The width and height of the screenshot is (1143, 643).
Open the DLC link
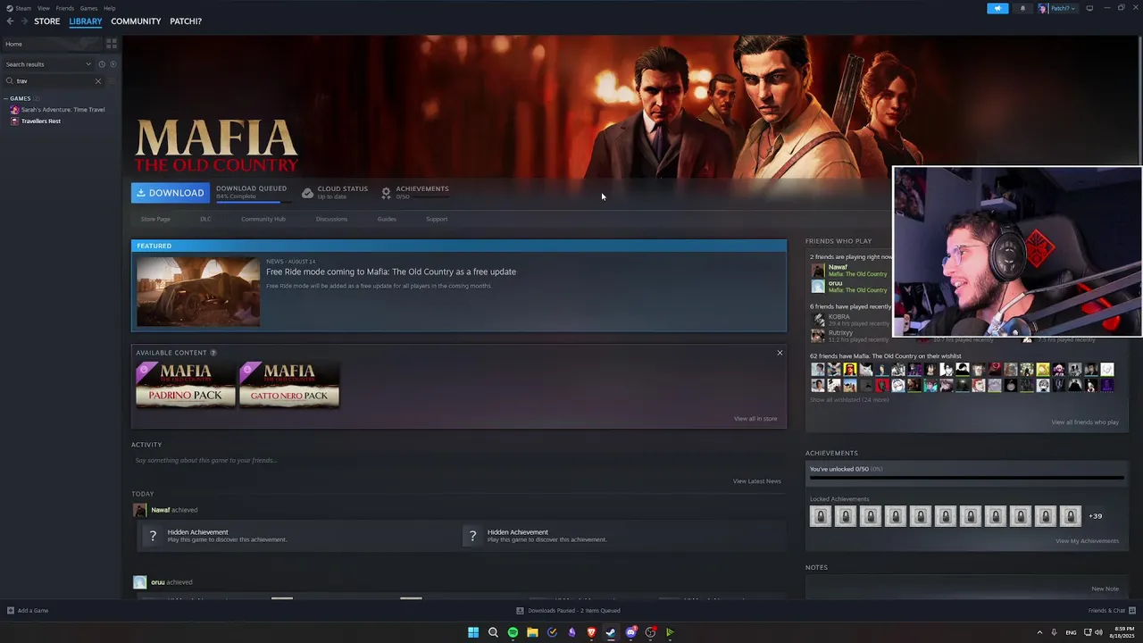coord(205,219)
